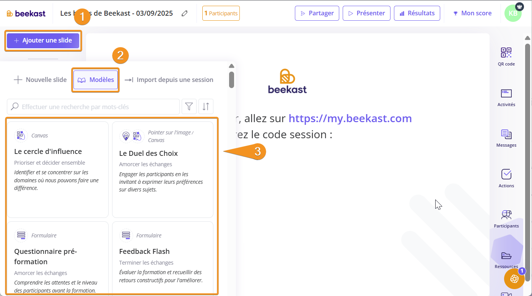Choose Le Duel des Choix template
The image size is (532, 296).
pos(163,170)
